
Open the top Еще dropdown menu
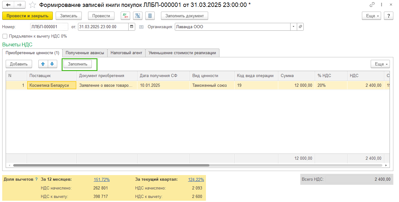click(372, 16)
